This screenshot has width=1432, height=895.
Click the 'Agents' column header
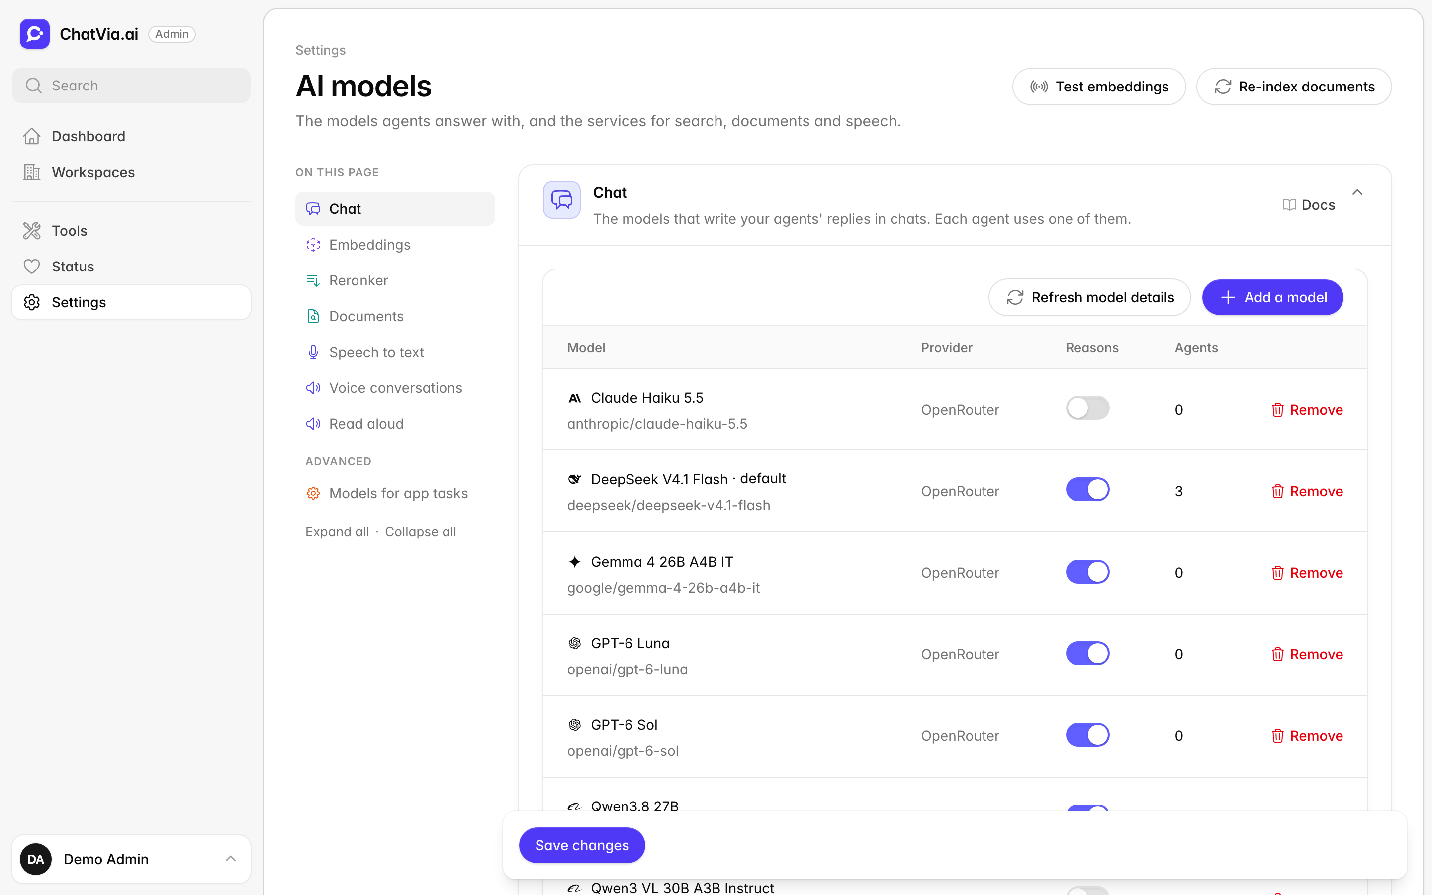(1196, 348)
